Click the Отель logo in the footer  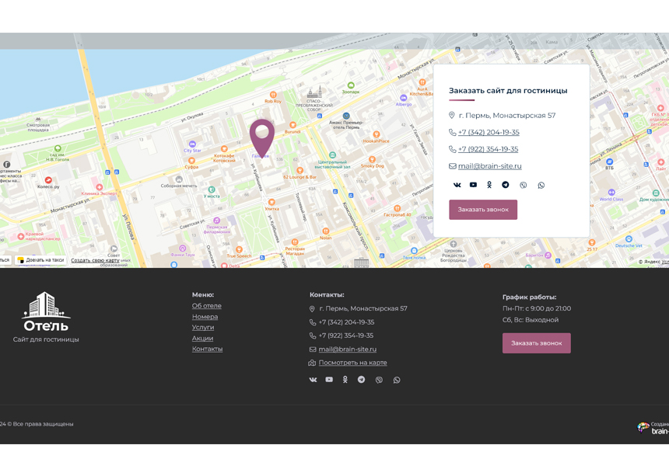[x=46, y=313]
